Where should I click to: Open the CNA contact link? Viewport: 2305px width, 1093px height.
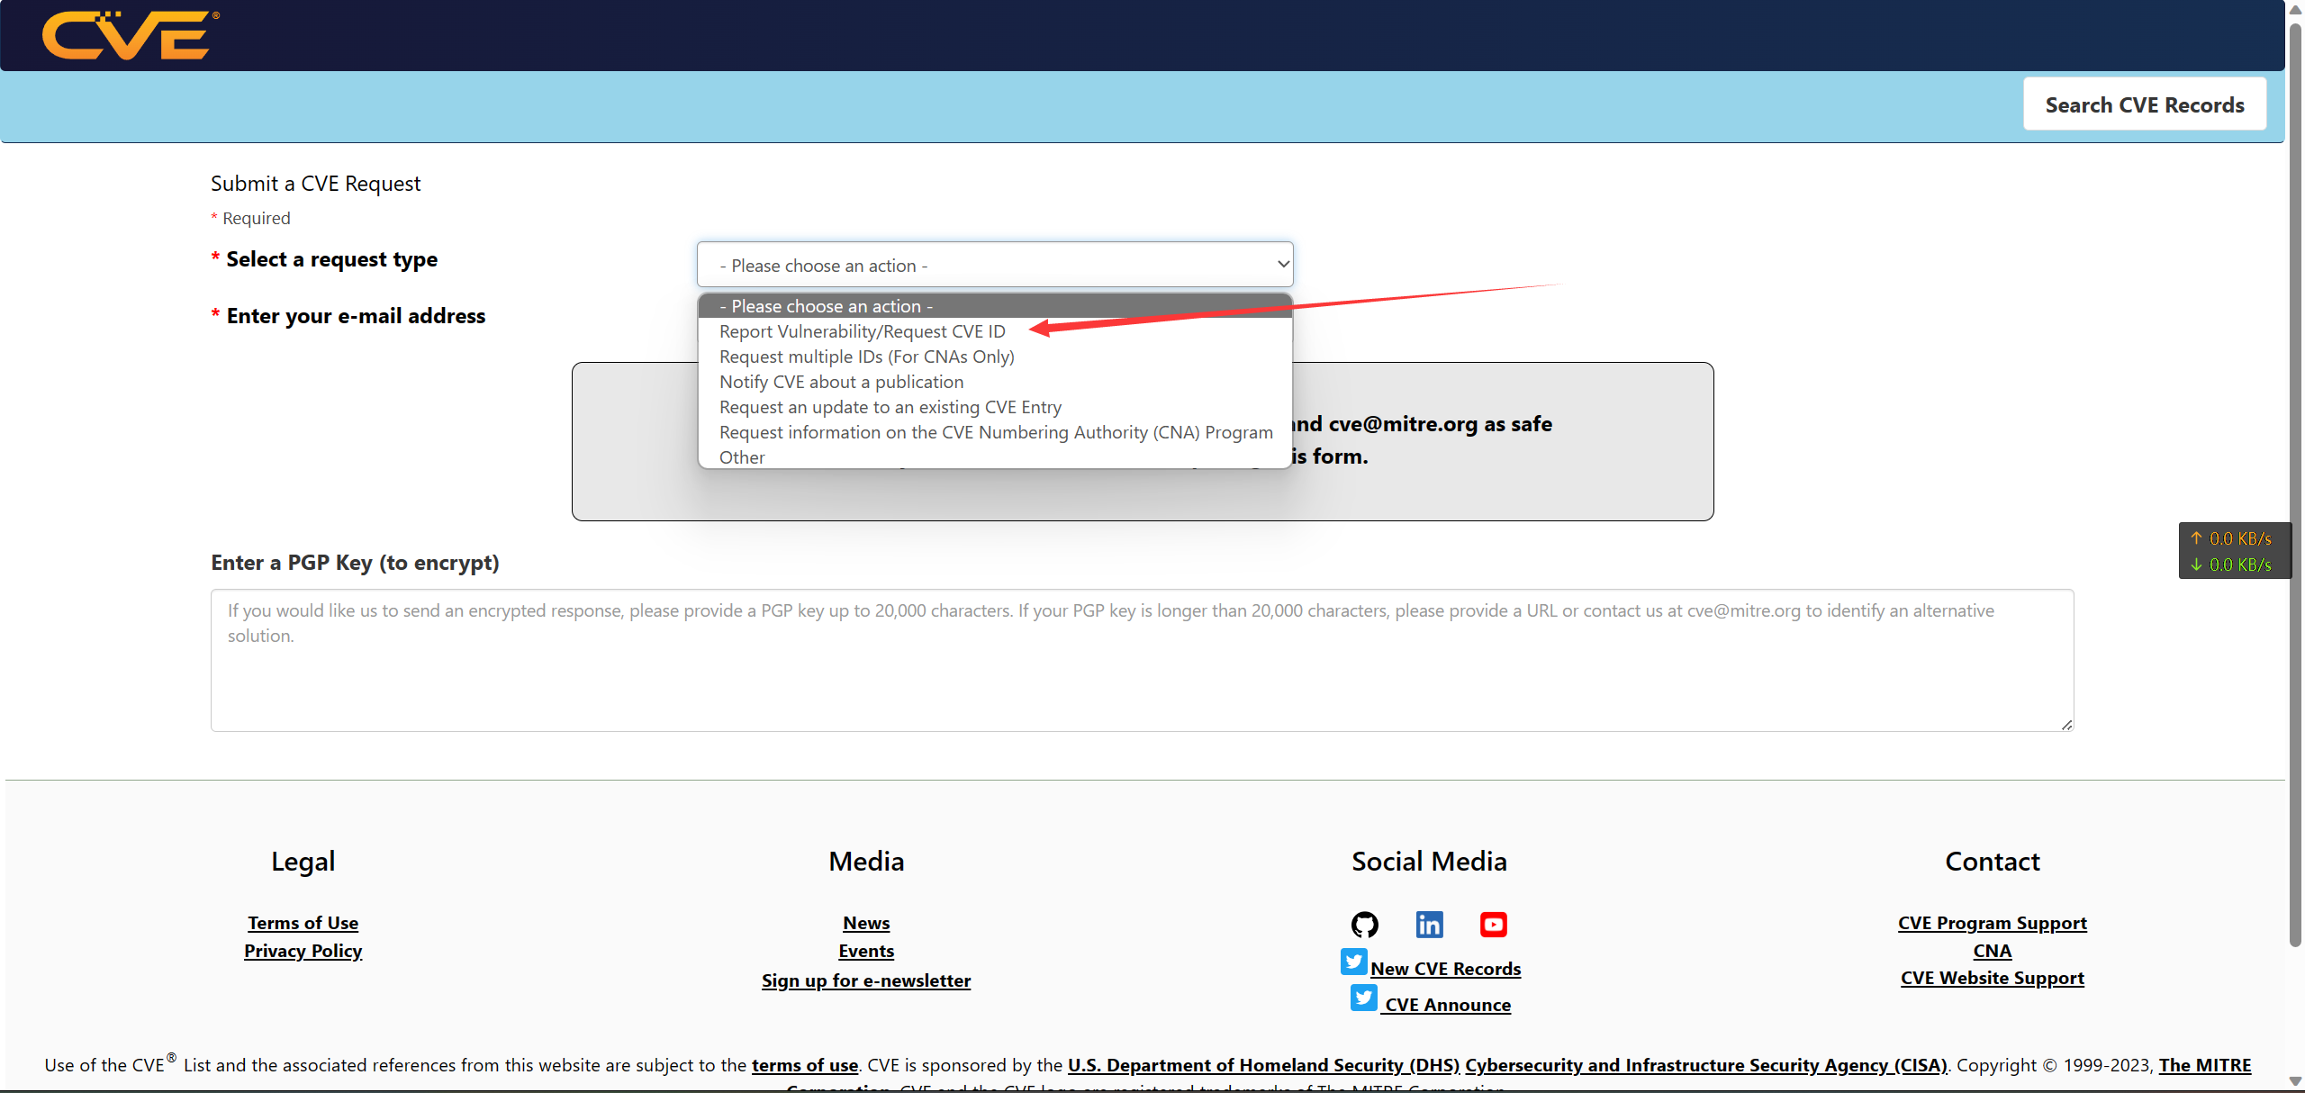(x=1992, y=951)
